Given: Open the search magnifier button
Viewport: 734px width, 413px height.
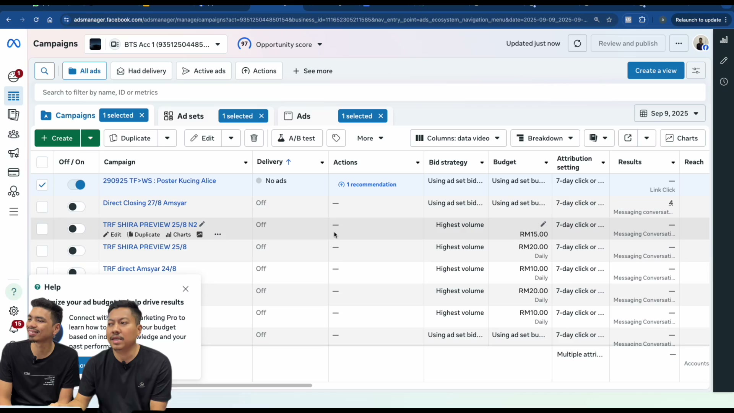Looking at the screenshot, I should coord(44,71).
